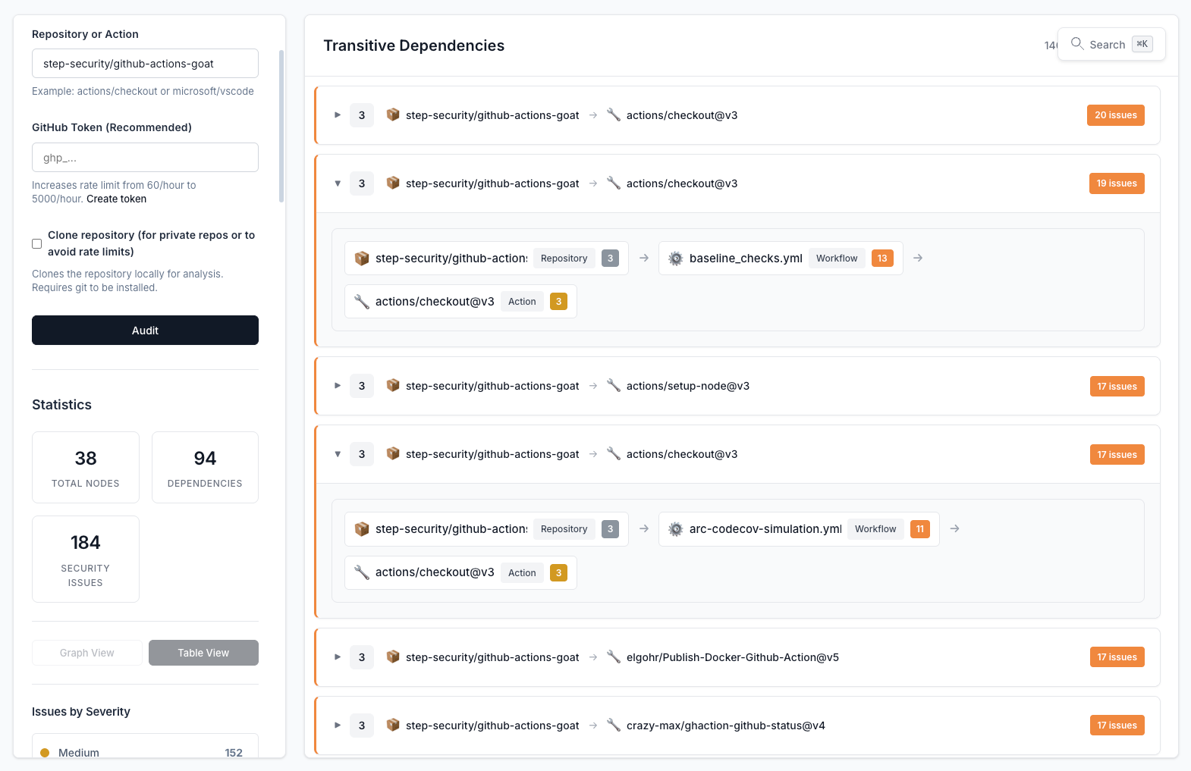Switch to Graph View tab

coord(87,653)
